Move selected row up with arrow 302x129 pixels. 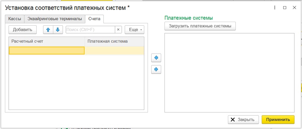coord(48,30)
